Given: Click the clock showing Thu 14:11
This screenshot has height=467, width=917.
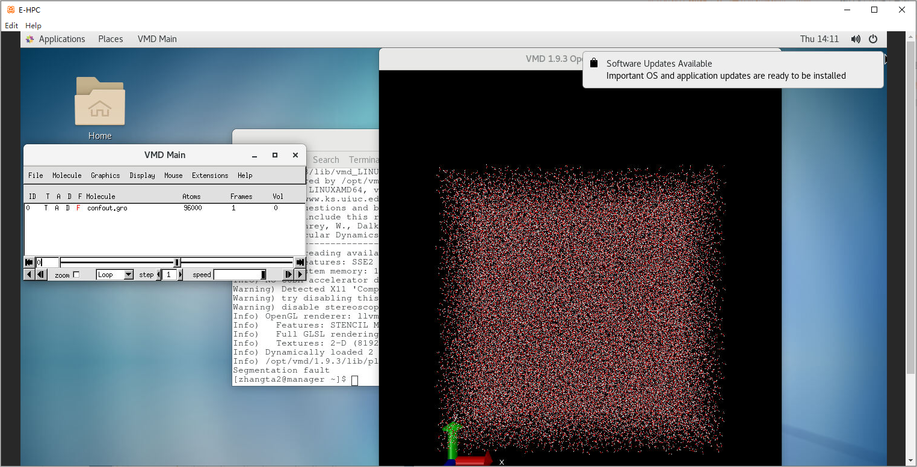Looking at the screenshot, I should 819,39.
